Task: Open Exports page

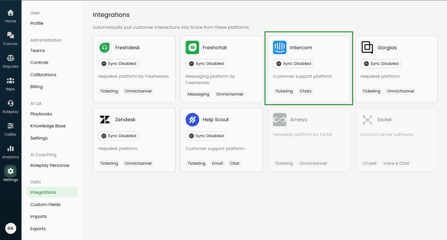Action: (38, 229)
